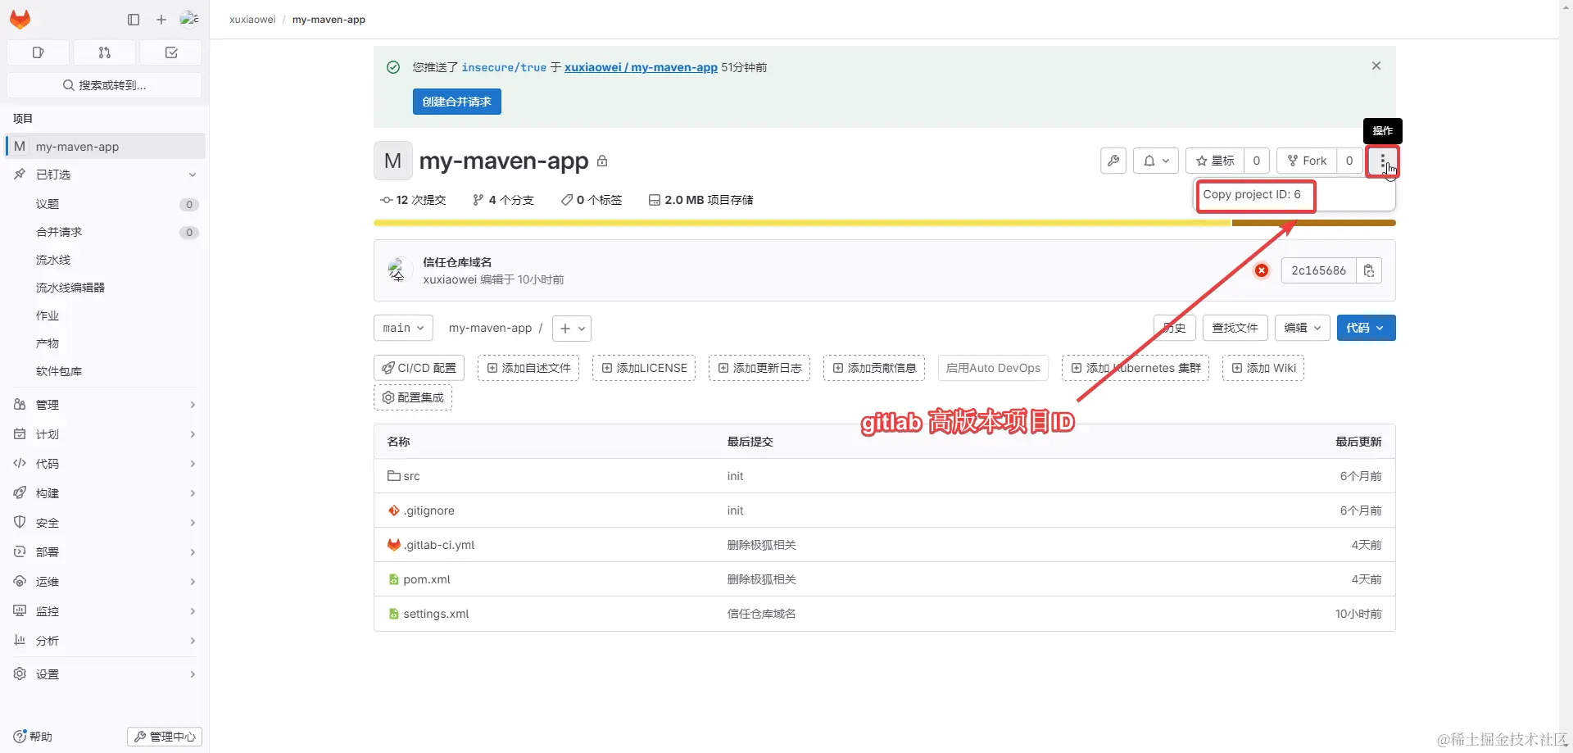The width and height of the screenshot is (1573, 753).
Task: Expand the 设置 sidebar section
Action: click(105, 674)
